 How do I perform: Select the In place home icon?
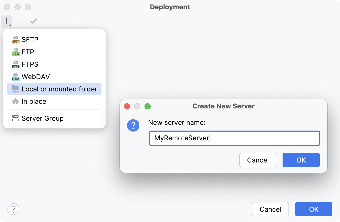click(x=15, y=101)
